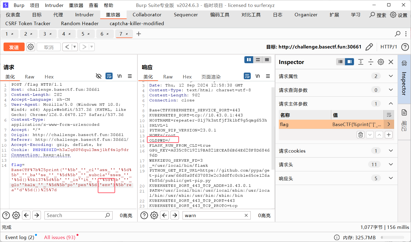Screen dimensions: 411x242
Task: Expand 请求属性 section chevron
Action: point(391,76)
